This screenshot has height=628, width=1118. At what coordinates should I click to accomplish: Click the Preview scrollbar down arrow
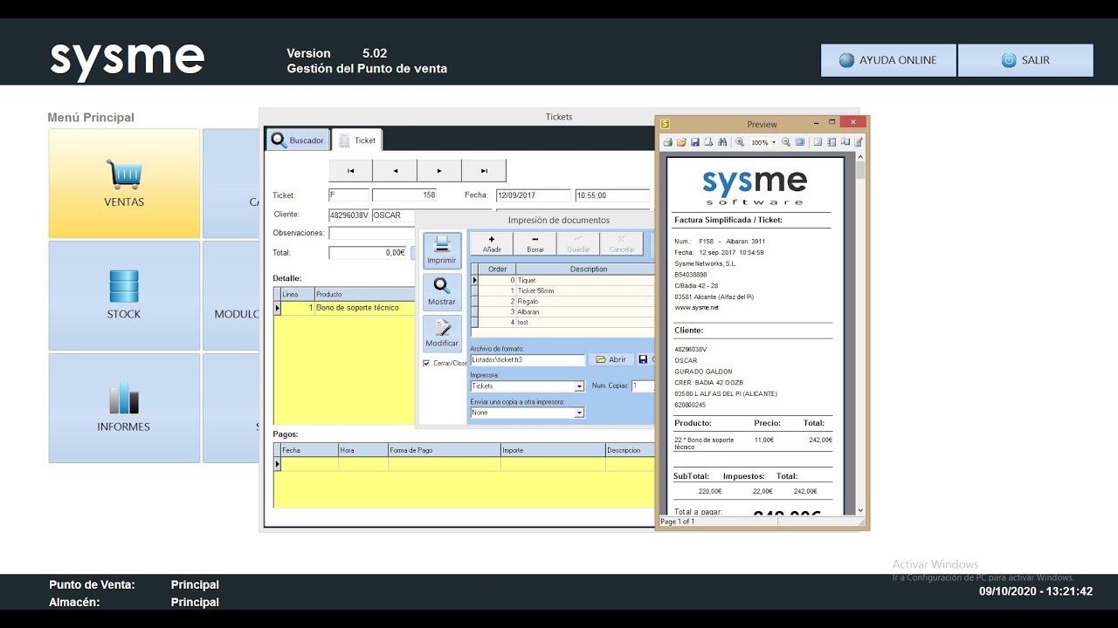pyautogui.click(x=860, y=510)
